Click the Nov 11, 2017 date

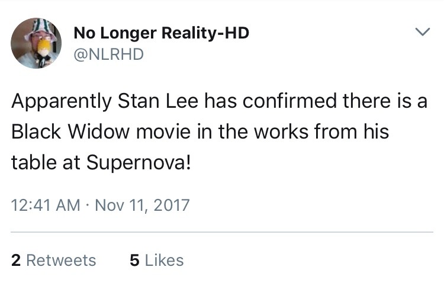[143, 206]
